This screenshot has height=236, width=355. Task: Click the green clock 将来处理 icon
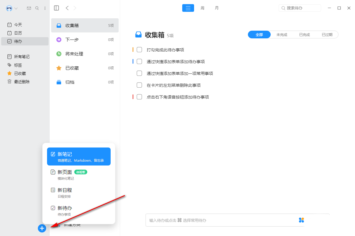point(59,54)
